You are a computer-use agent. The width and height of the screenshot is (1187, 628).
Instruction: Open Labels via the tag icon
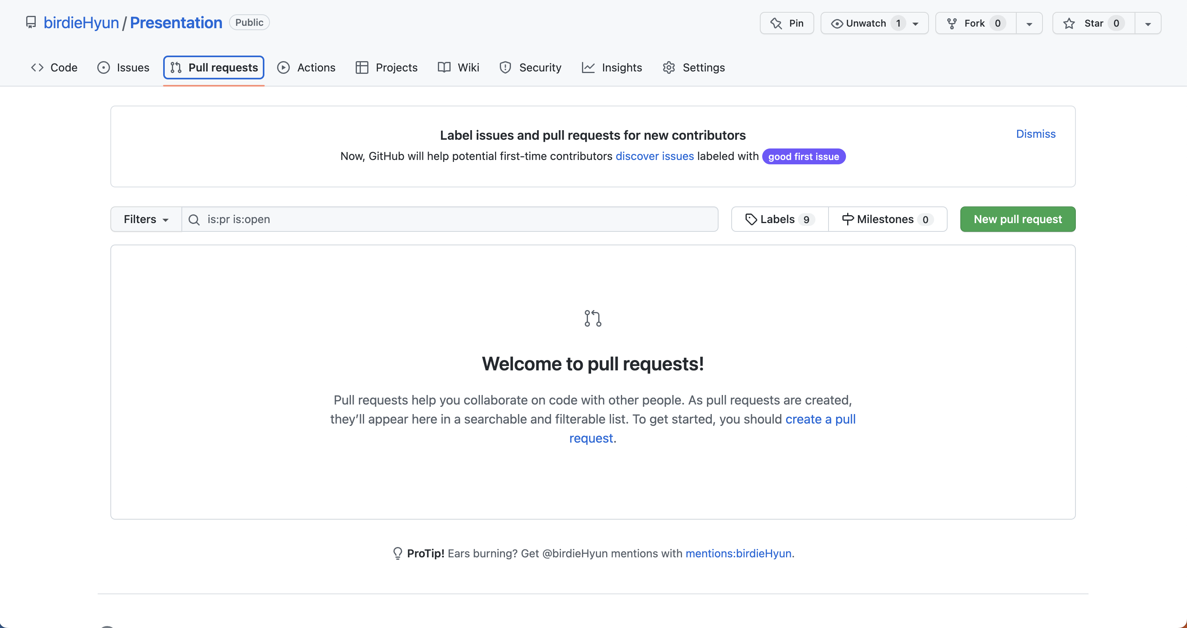pyautogui.click(x=751, y=219)
